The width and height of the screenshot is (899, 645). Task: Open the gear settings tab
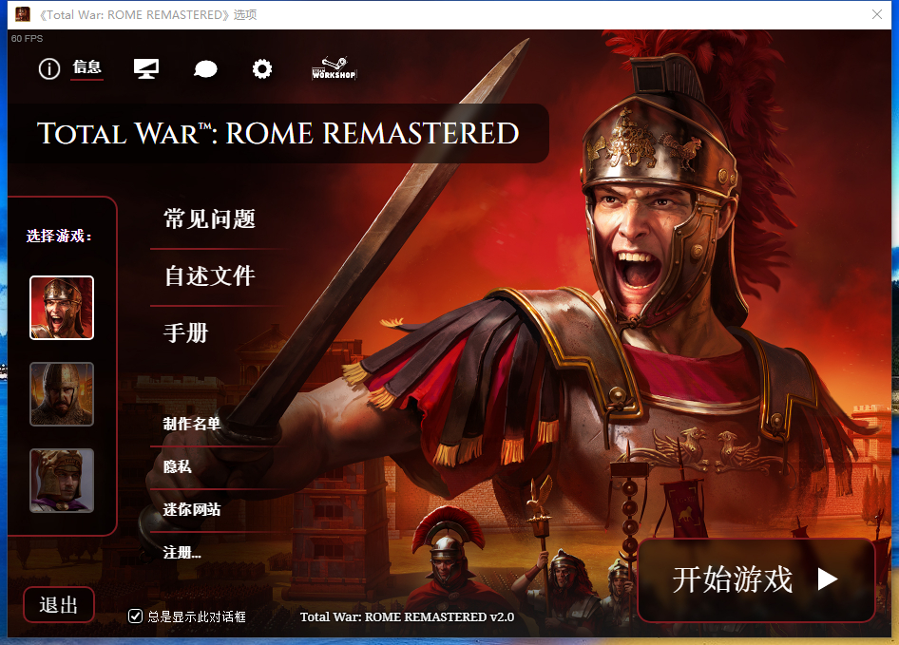[x=262, y=68]
